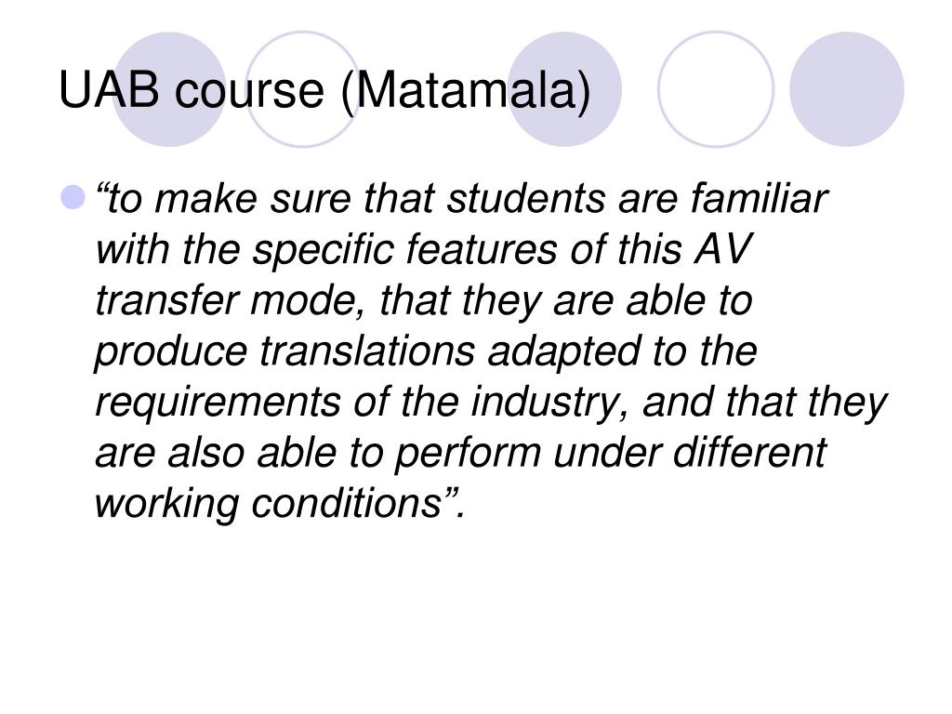952x714 pixels.
Task: Click the first filled lavender circle behind "UAB"
Action: [x=169, y=89]
